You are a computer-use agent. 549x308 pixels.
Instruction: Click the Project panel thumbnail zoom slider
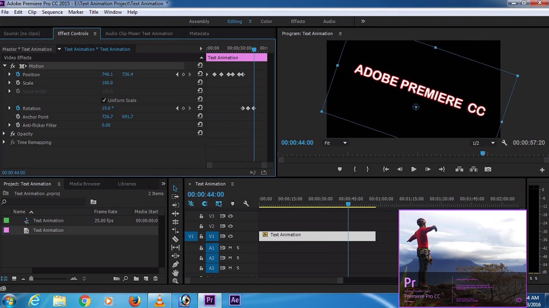(x=31, y=278)
